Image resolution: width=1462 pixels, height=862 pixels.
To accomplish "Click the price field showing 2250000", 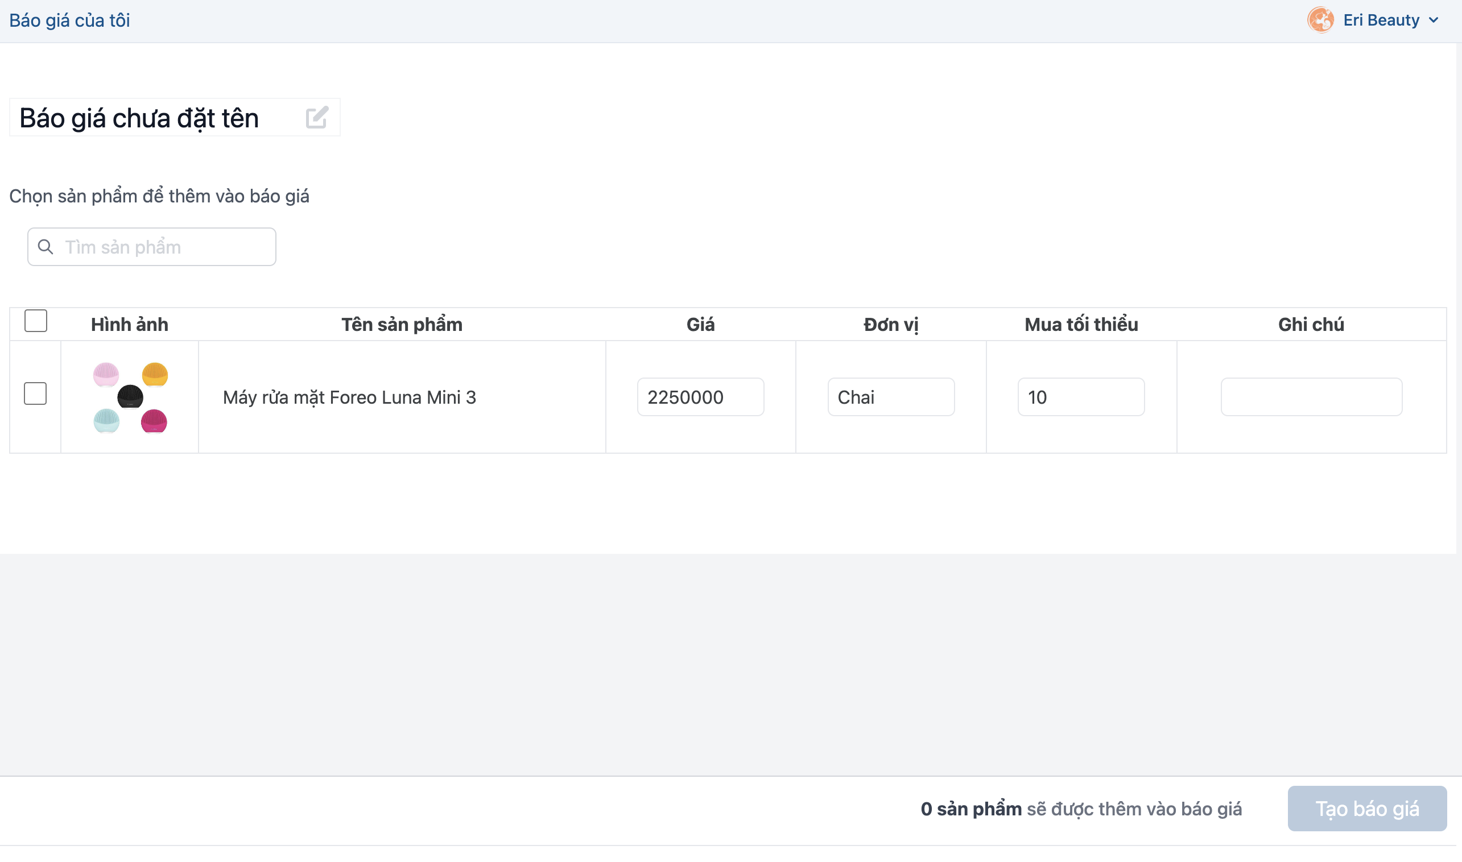I will pyautogui.click(x=700, y=397).
